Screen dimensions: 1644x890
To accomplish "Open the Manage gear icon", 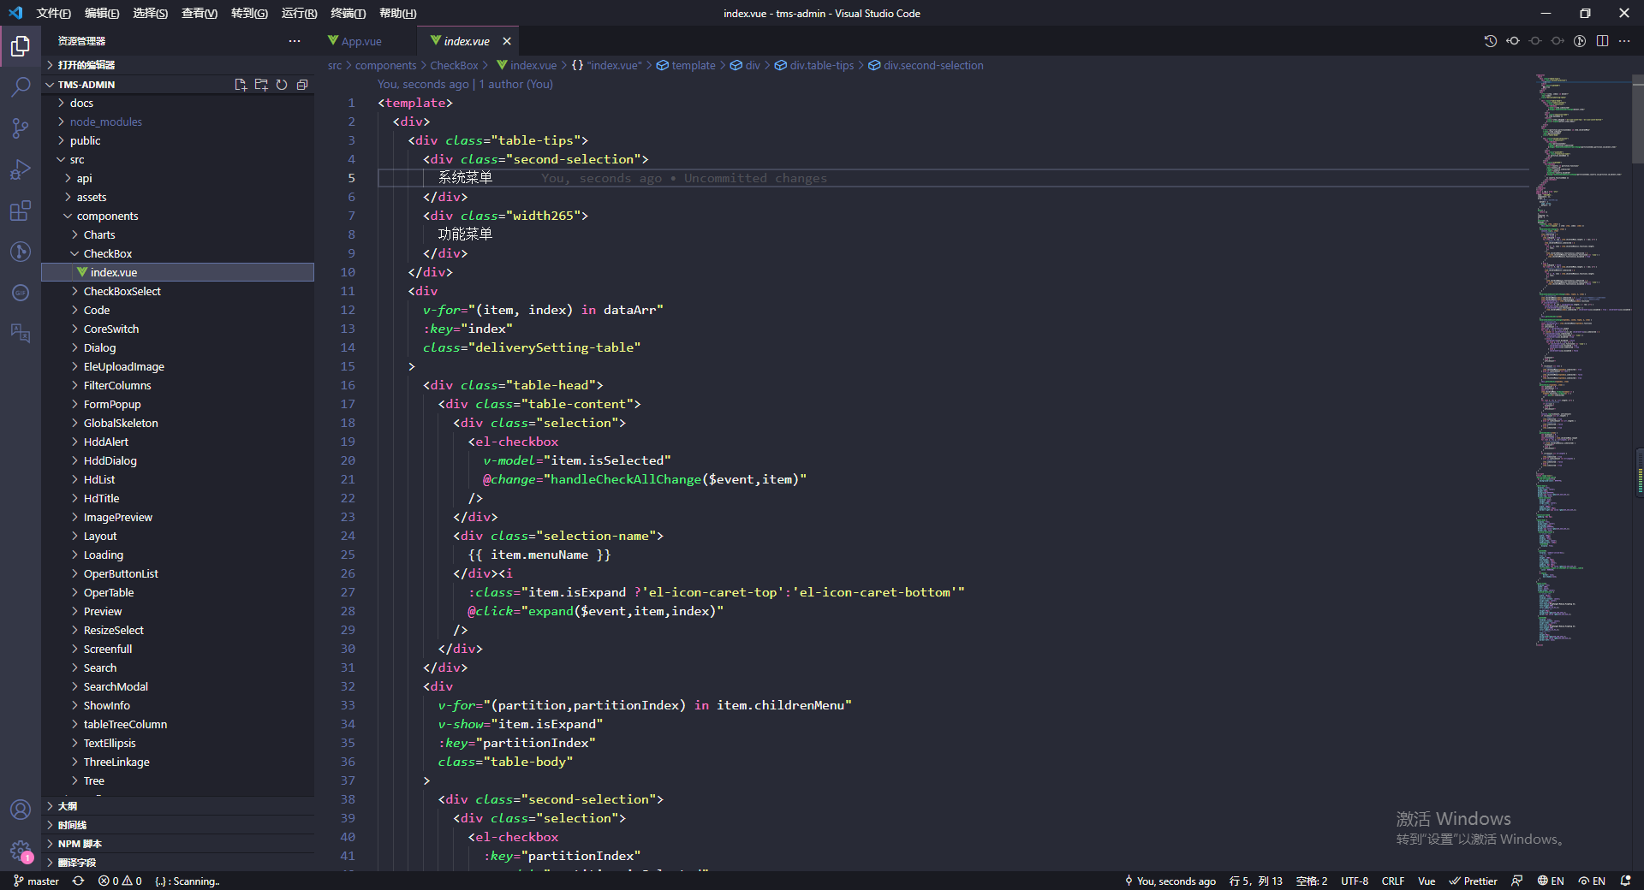I will click(21, 851).
